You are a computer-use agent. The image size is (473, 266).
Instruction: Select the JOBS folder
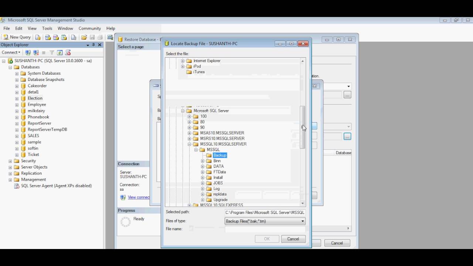218,183
